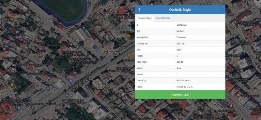Select the Öznitelik Bilgisi tab
Screen dimensions: 261x120
pos(145,18)
